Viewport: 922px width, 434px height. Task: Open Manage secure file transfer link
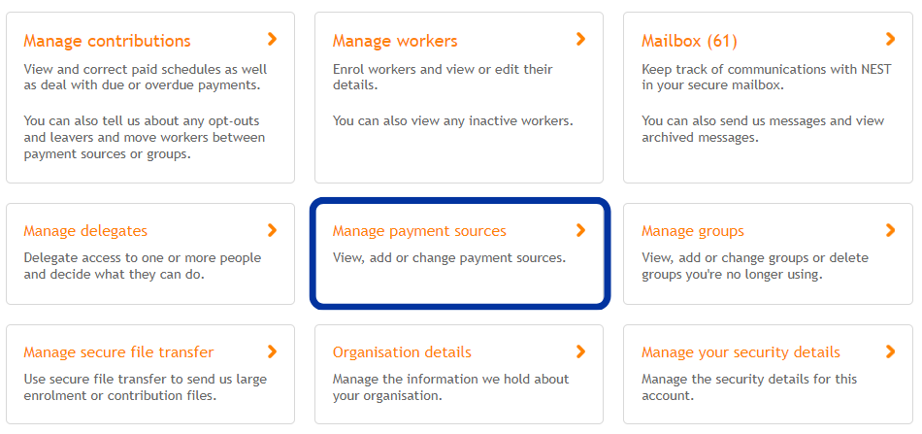[x=118, y=352]
